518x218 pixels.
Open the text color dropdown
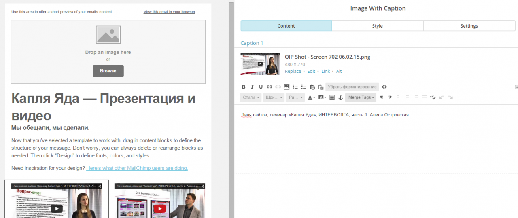pyautogui.click(x=311, y=97)
